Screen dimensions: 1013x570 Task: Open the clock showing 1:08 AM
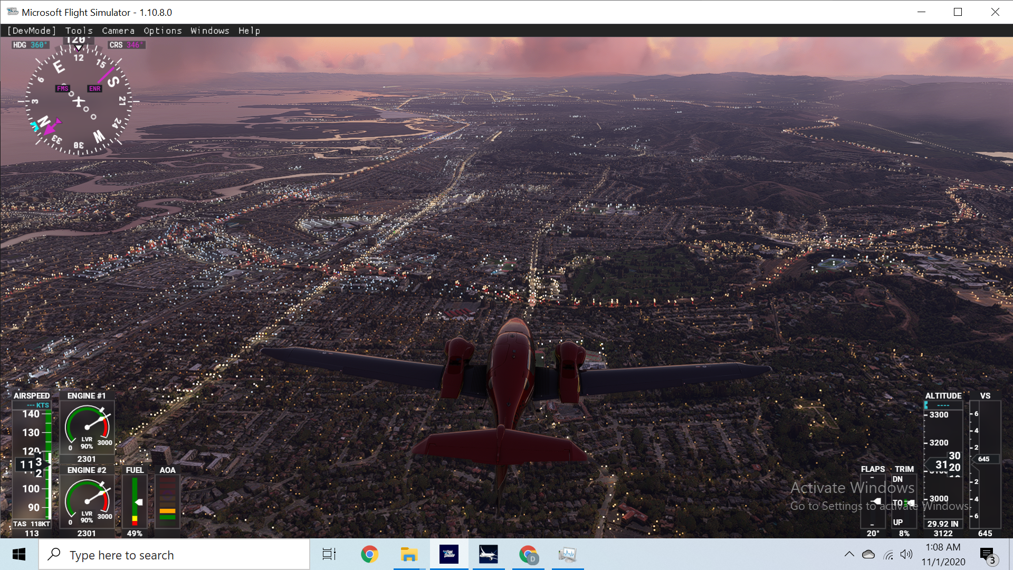[x=943, y=554]
